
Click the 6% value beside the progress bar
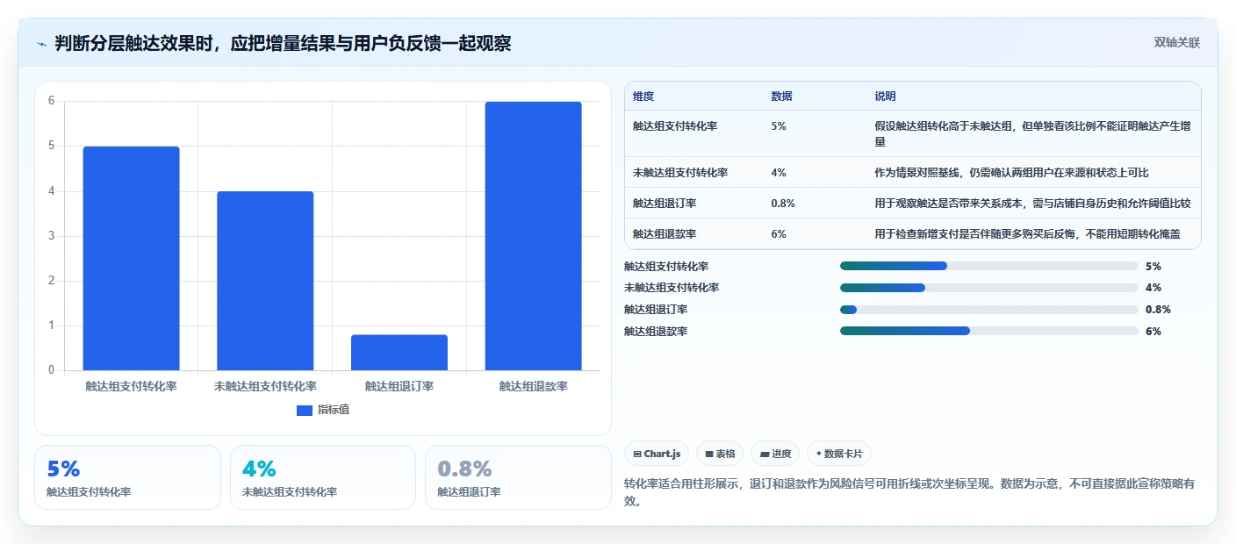coord(1153,332)
